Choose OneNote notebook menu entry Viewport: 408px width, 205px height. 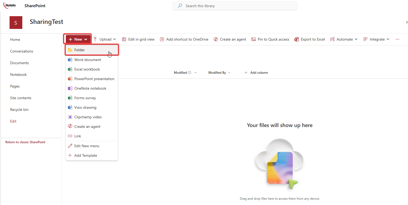(92, 88)
